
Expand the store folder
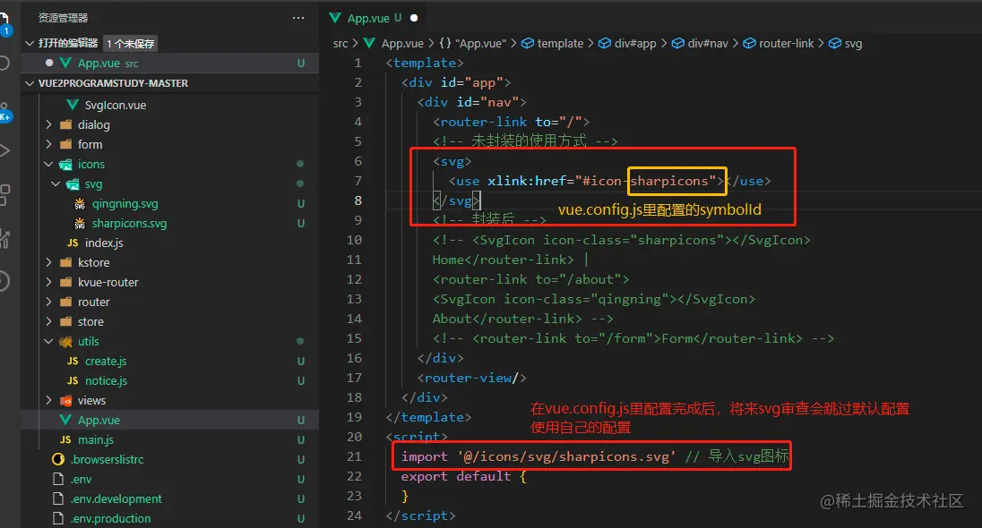point(49,321)
